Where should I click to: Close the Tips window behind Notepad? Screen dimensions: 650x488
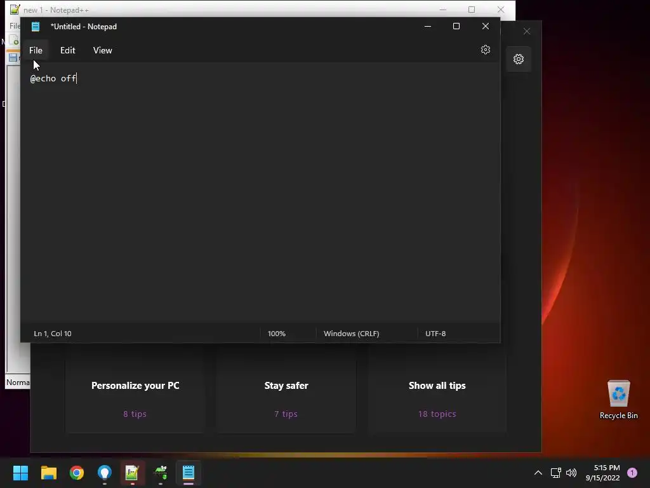point(526,32)
